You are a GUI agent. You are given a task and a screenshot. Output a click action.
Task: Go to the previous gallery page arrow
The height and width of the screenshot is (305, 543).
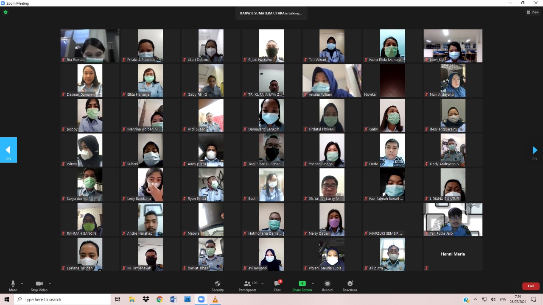(8, 150)
